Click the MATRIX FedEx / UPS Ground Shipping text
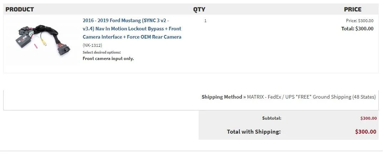The width and height of the screenshot is (383, 154). 312,97
